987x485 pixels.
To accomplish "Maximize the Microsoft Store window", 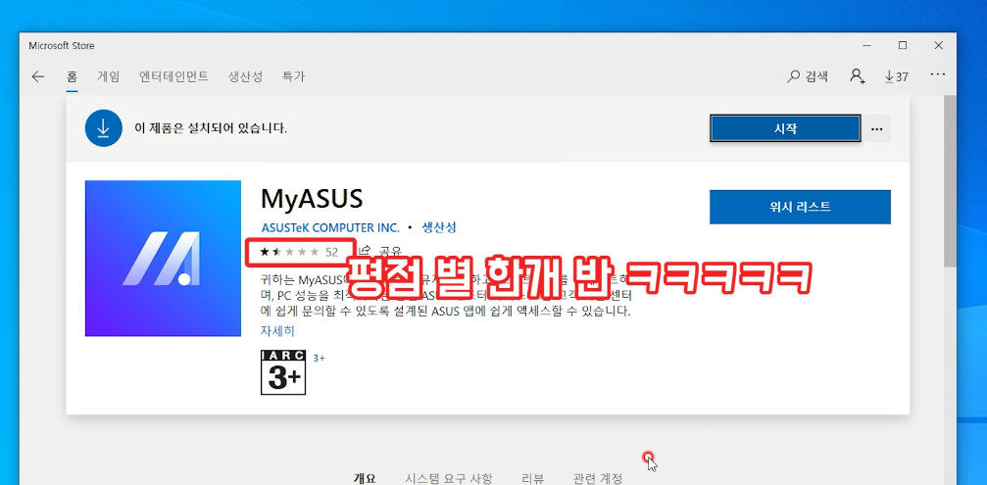I will click(x=903, y=45).
